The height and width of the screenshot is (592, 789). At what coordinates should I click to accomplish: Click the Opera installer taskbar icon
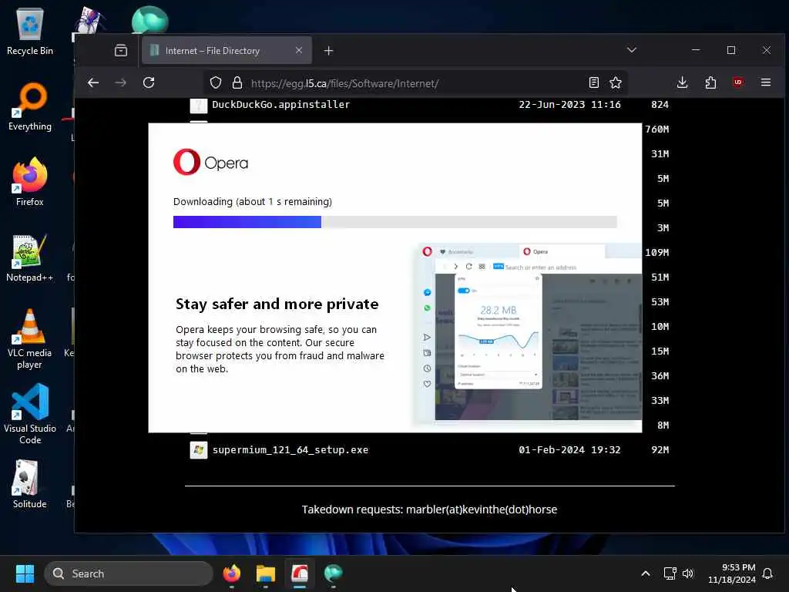[x=300, y=573]
